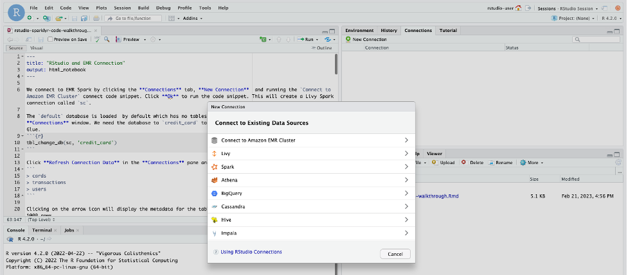Open the Run dropdown arrow
Screen dimensions: 628x275
pyautogui.click(x=317, y=40)
